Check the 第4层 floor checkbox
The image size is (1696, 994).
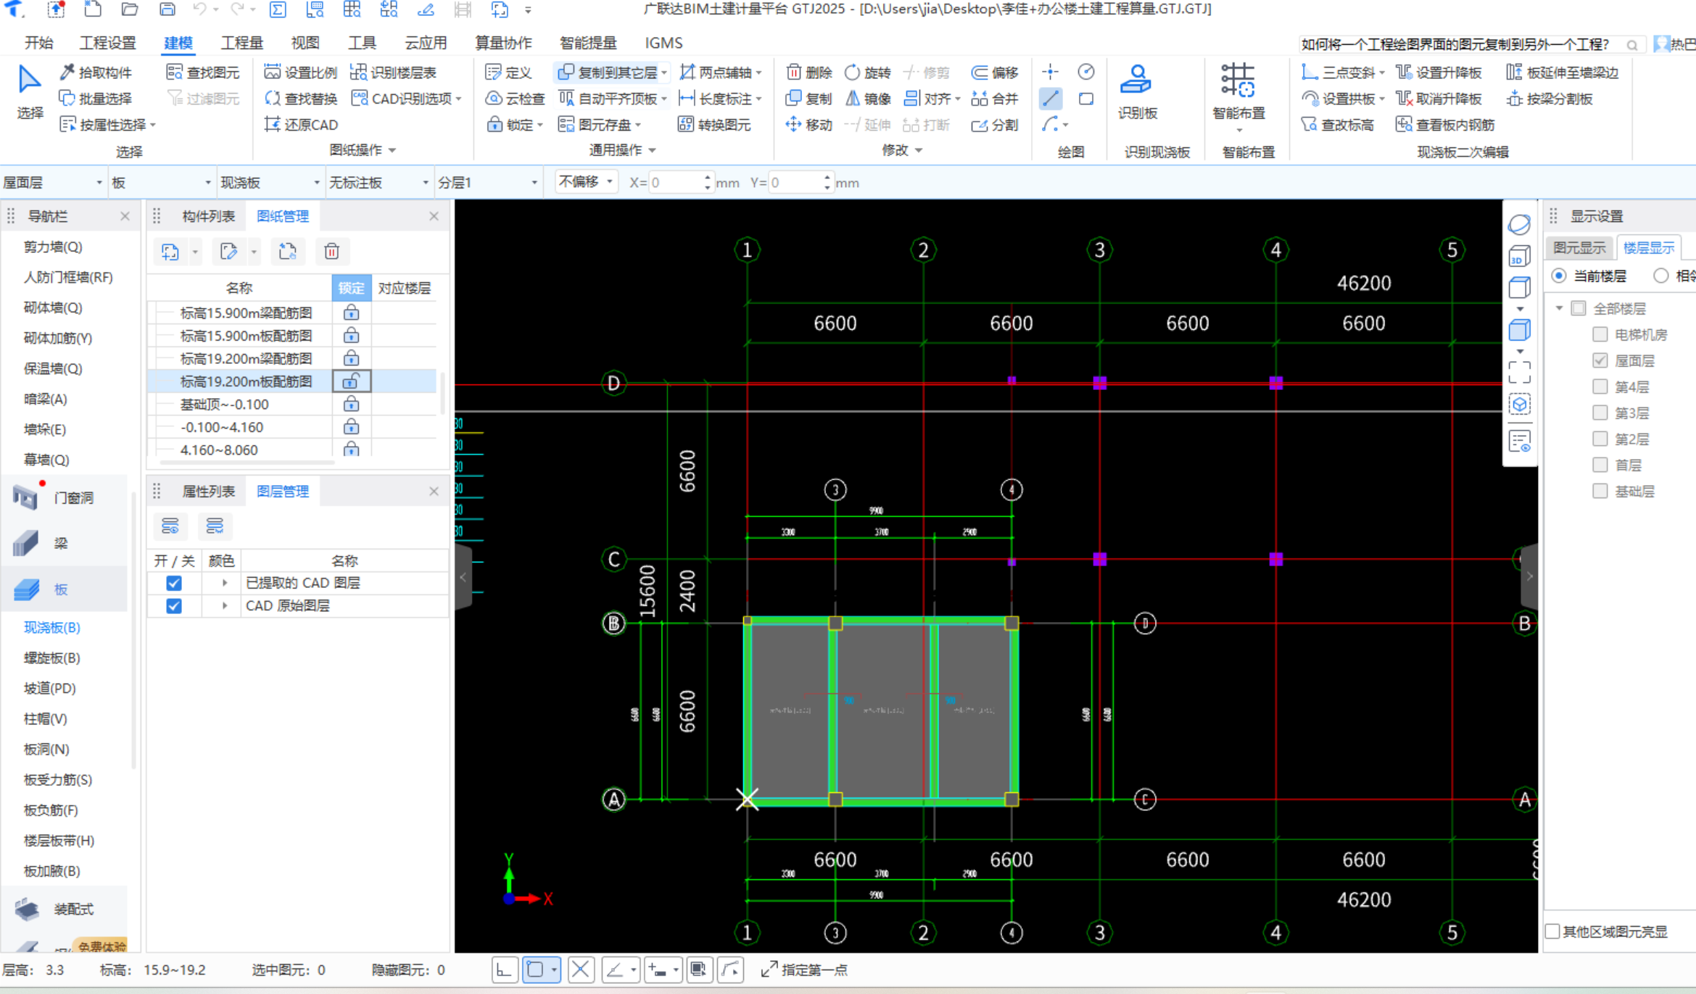pyautogui.click(x=1600, y=386)
